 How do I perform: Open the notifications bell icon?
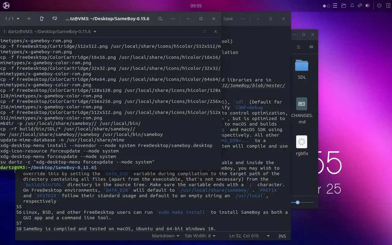(352, 6)
